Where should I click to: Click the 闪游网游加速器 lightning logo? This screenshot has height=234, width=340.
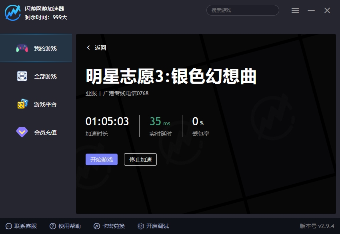coord(13,13)
